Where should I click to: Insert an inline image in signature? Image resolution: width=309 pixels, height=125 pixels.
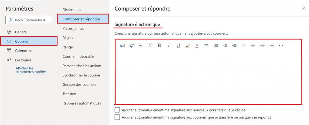pos(122,46)
